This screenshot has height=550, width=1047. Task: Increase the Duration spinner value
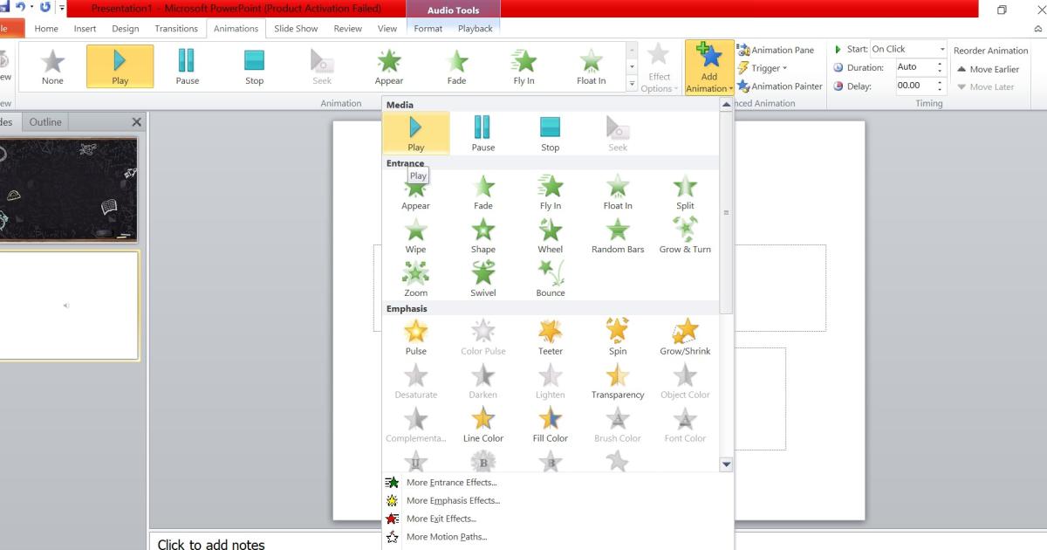[x=940, y=64]
